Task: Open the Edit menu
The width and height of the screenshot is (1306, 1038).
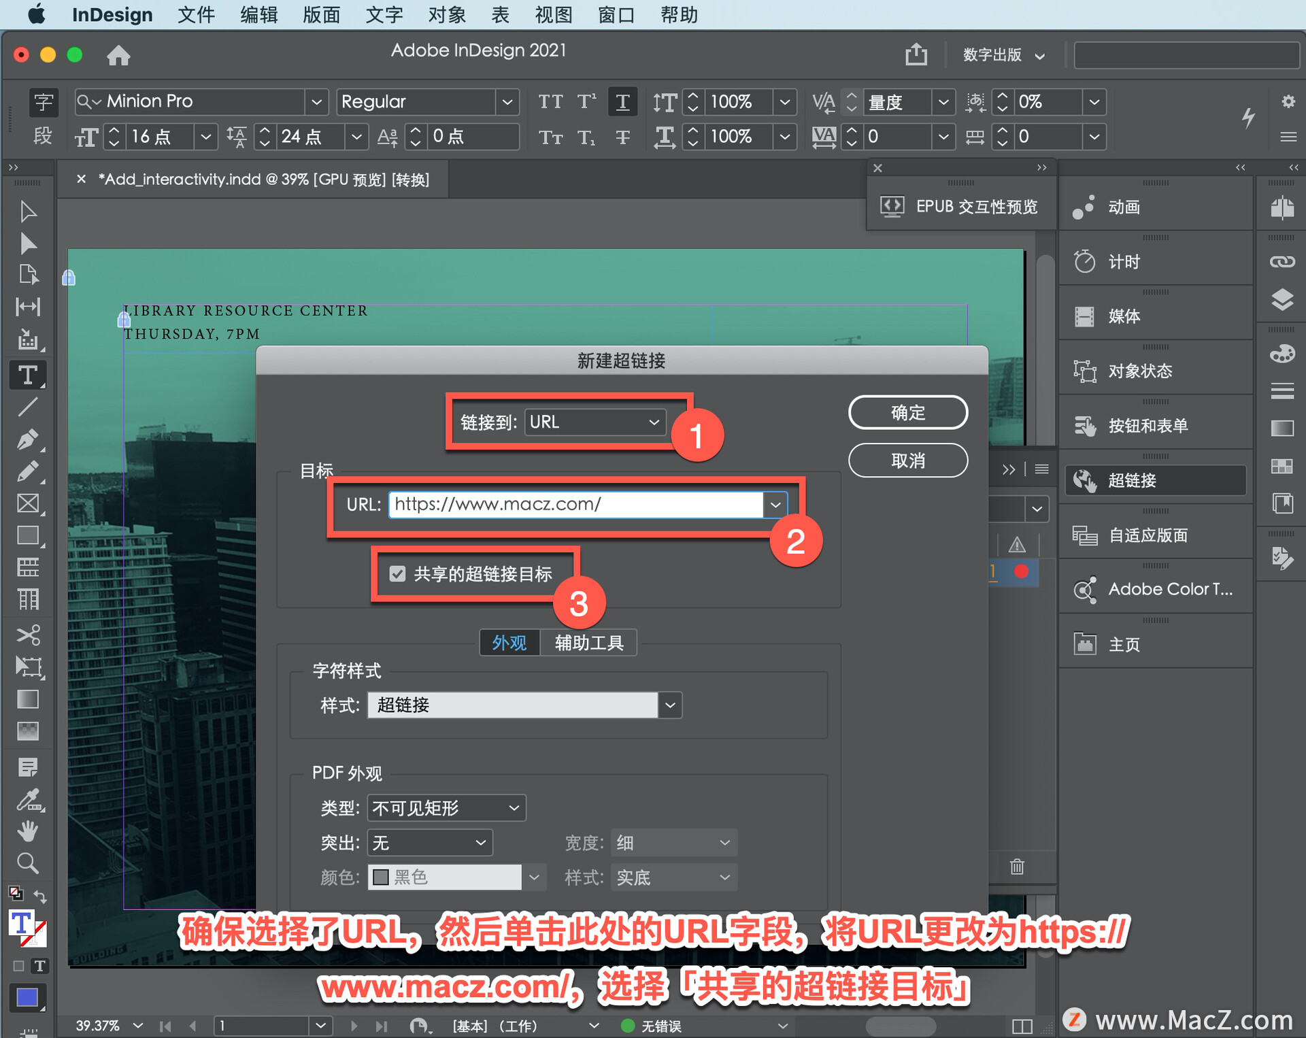Action: 258,14
